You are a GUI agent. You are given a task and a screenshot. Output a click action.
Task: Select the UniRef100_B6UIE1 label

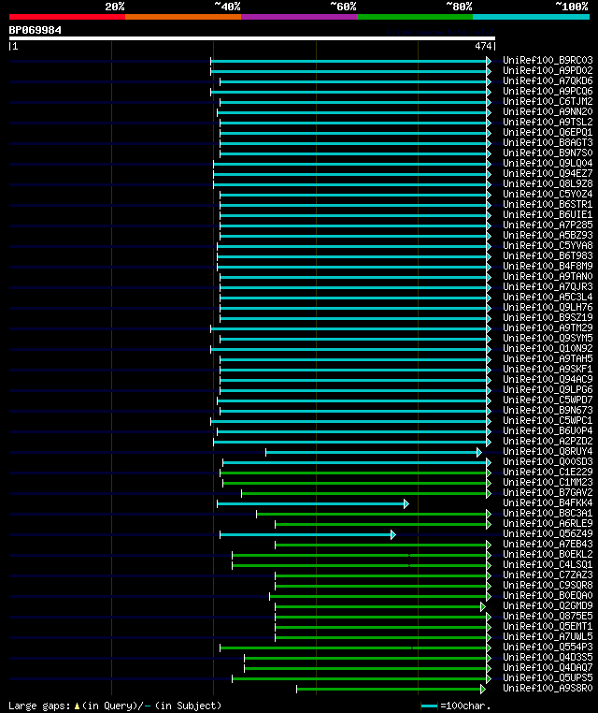click(x=548, y=214)
